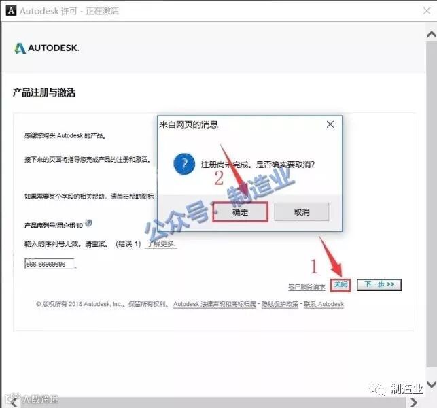
Task: Click the 下一步 >> button
Action: pyautogui.click(x=379, y=285)
